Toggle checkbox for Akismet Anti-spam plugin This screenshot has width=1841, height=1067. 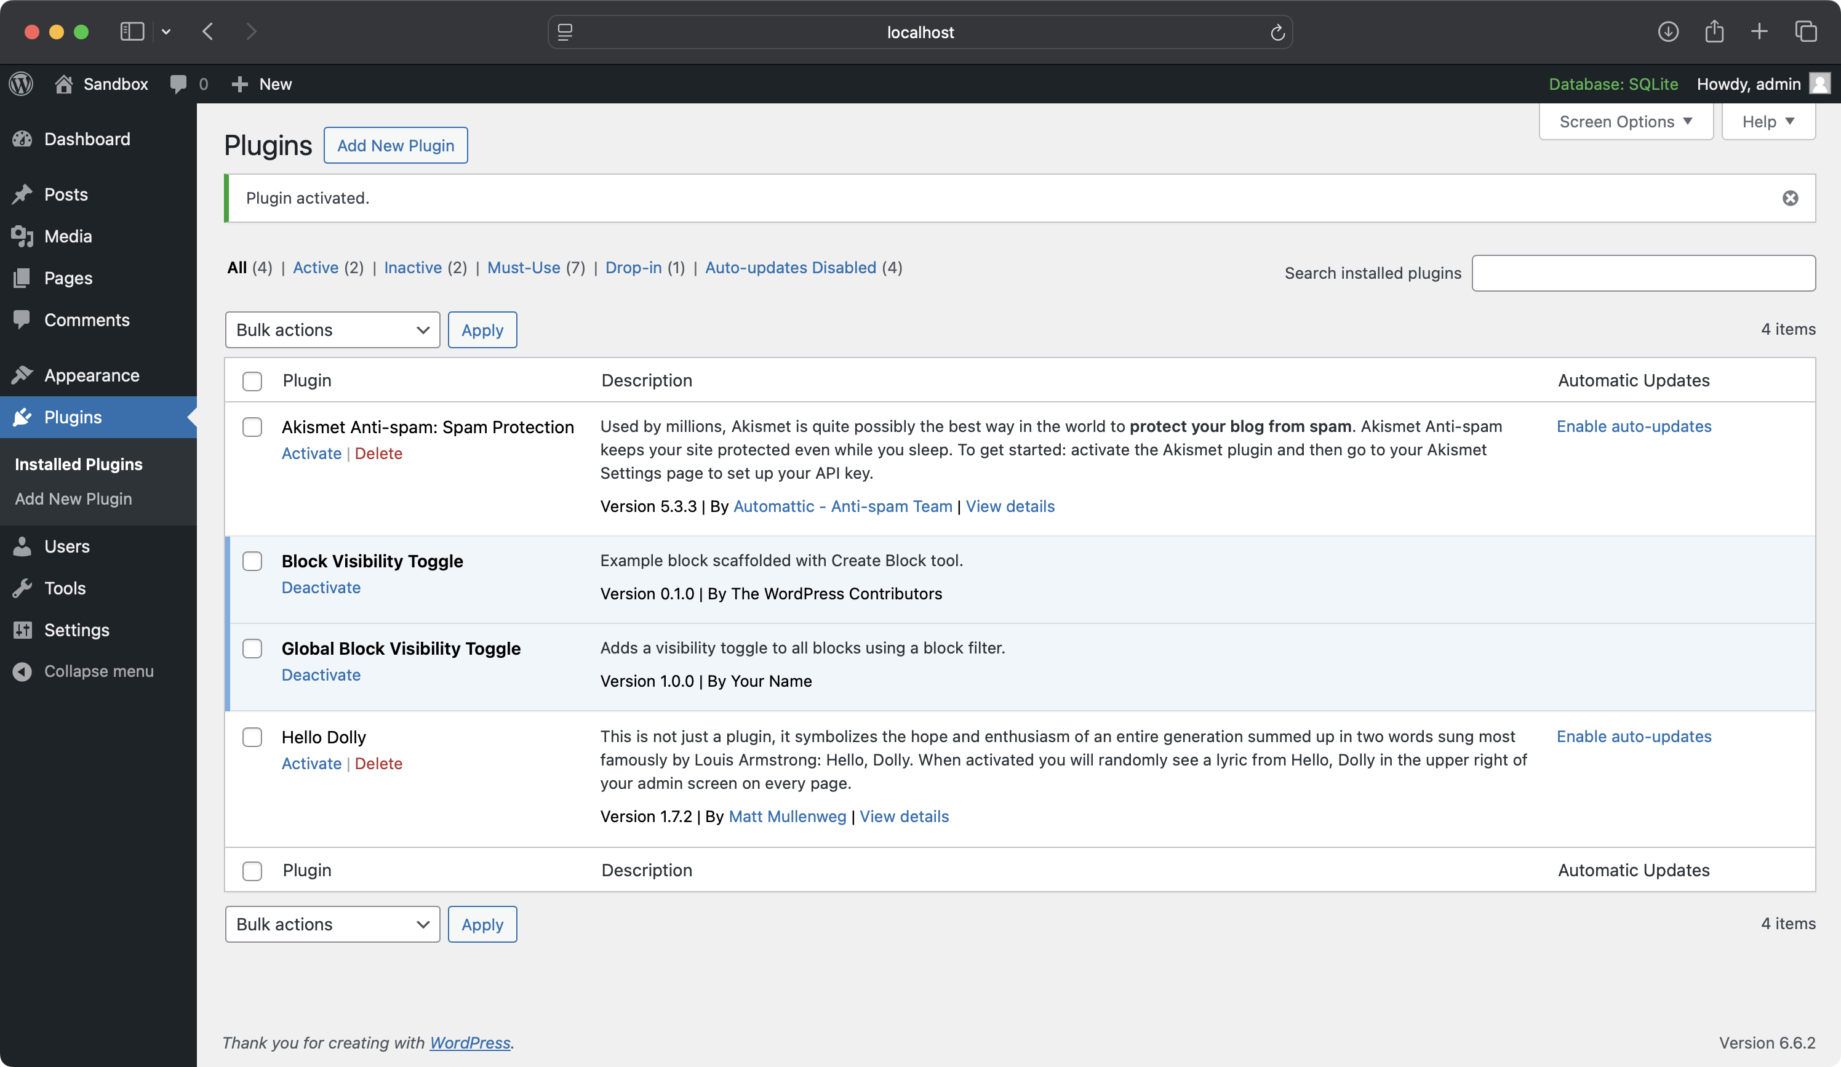pos(253,427)
